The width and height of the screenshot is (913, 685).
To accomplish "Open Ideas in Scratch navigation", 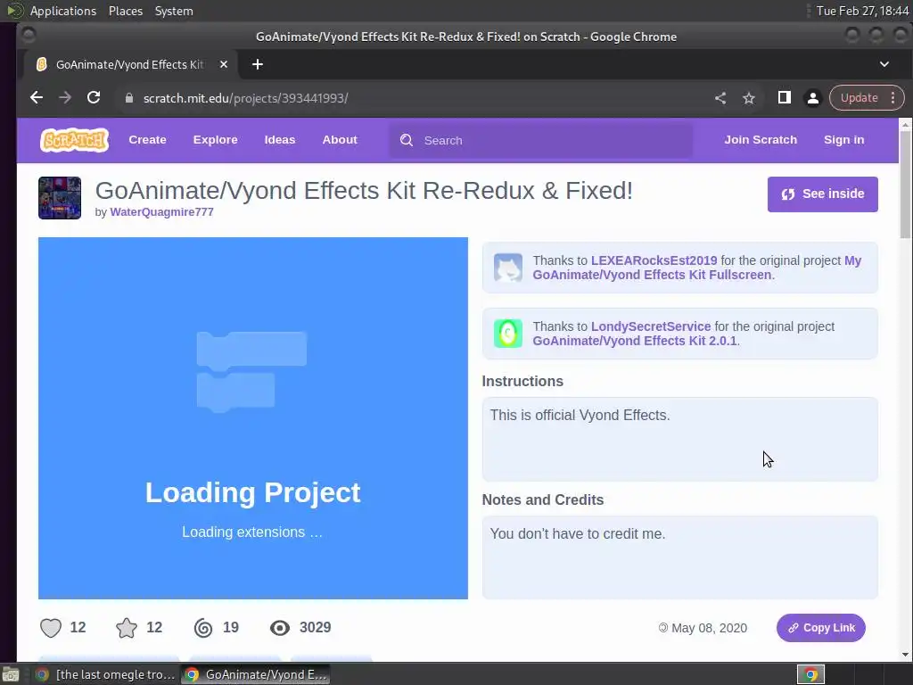I will click(279, 140).
